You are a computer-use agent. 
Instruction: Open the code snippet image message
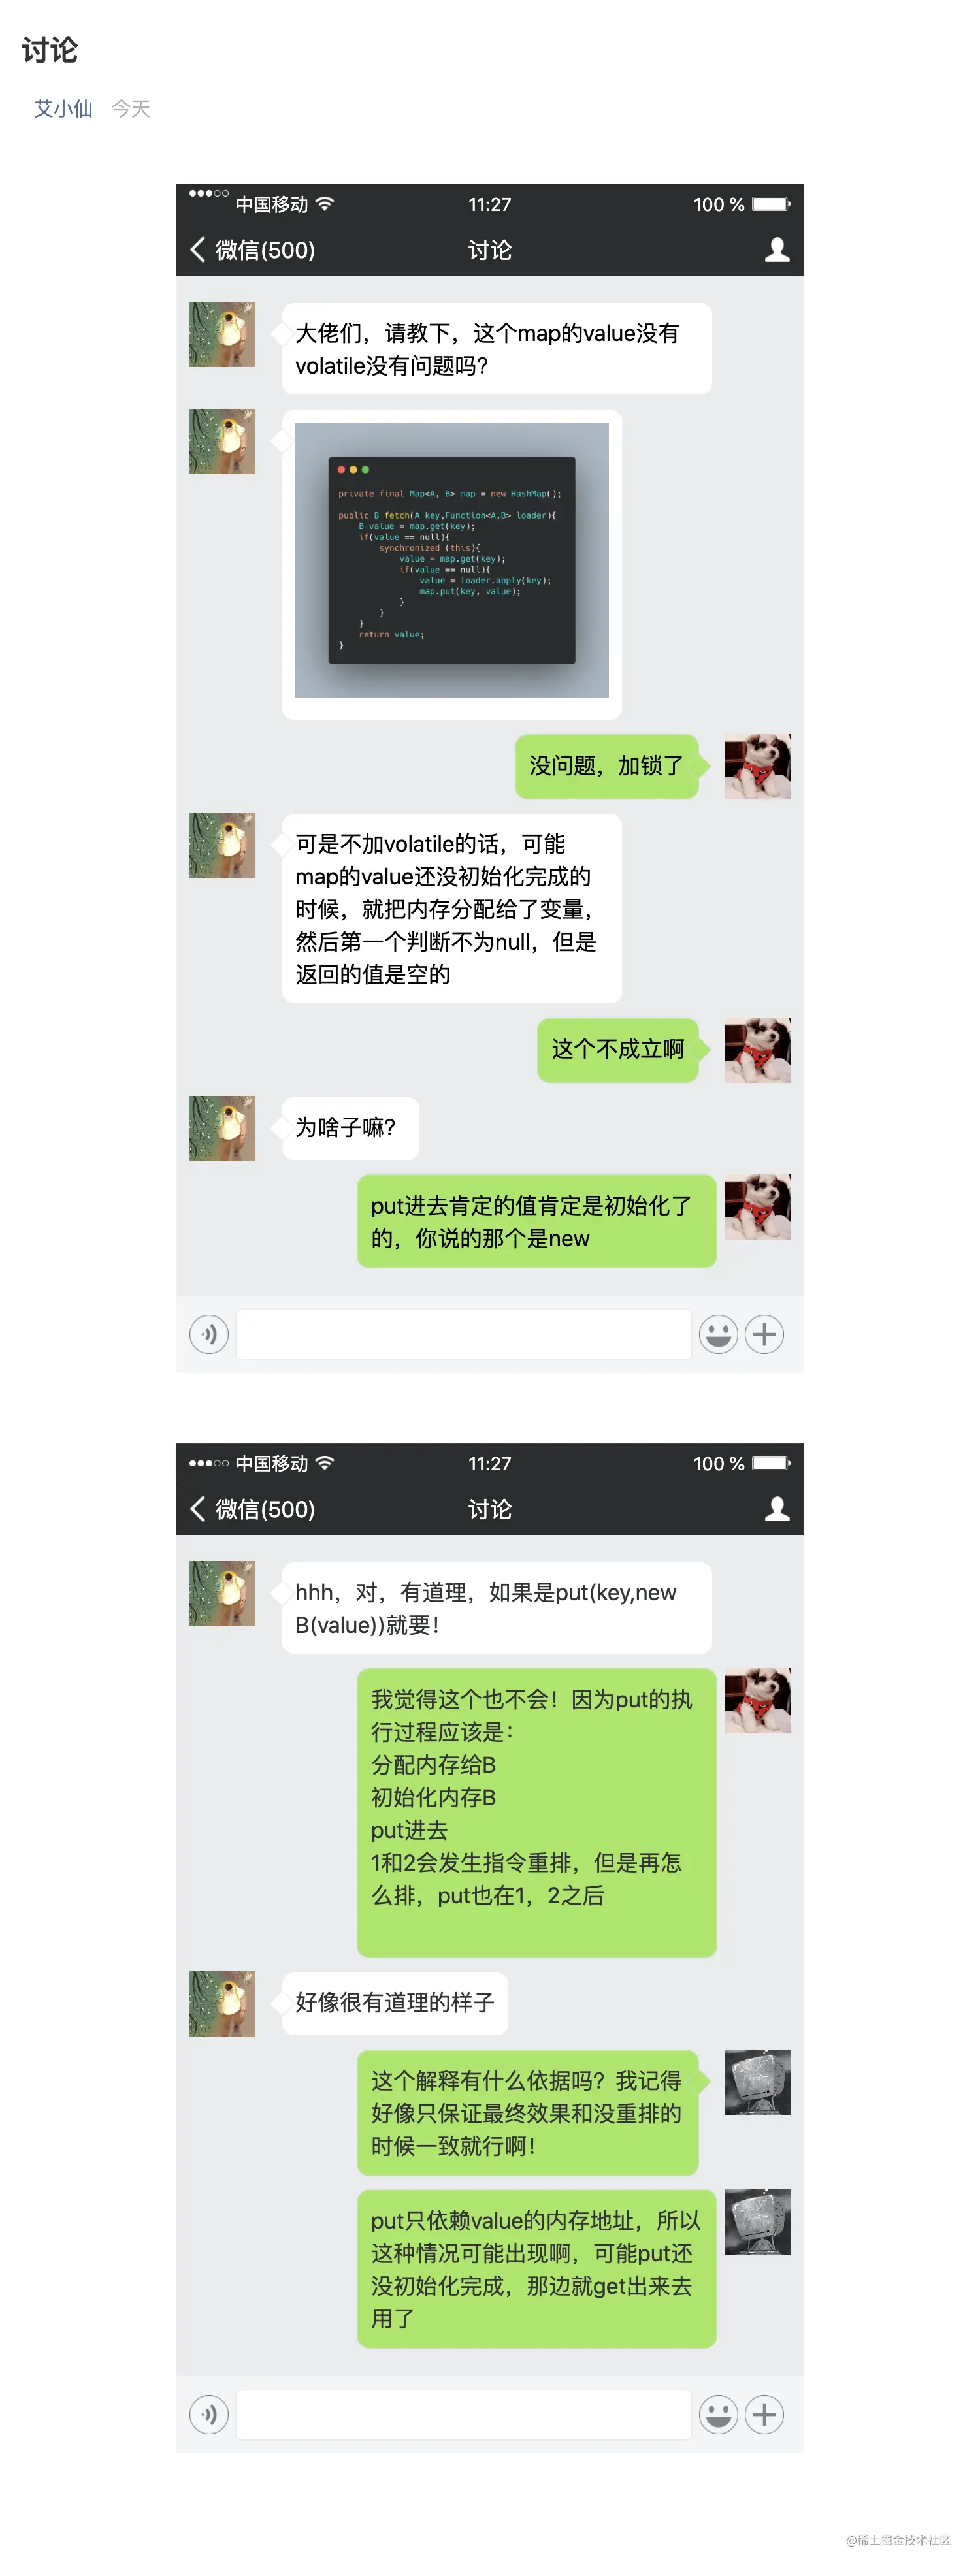pos(452,560)
